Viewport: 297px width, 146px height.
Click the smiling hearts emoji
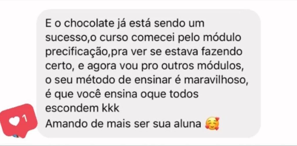tap(212, 123)
